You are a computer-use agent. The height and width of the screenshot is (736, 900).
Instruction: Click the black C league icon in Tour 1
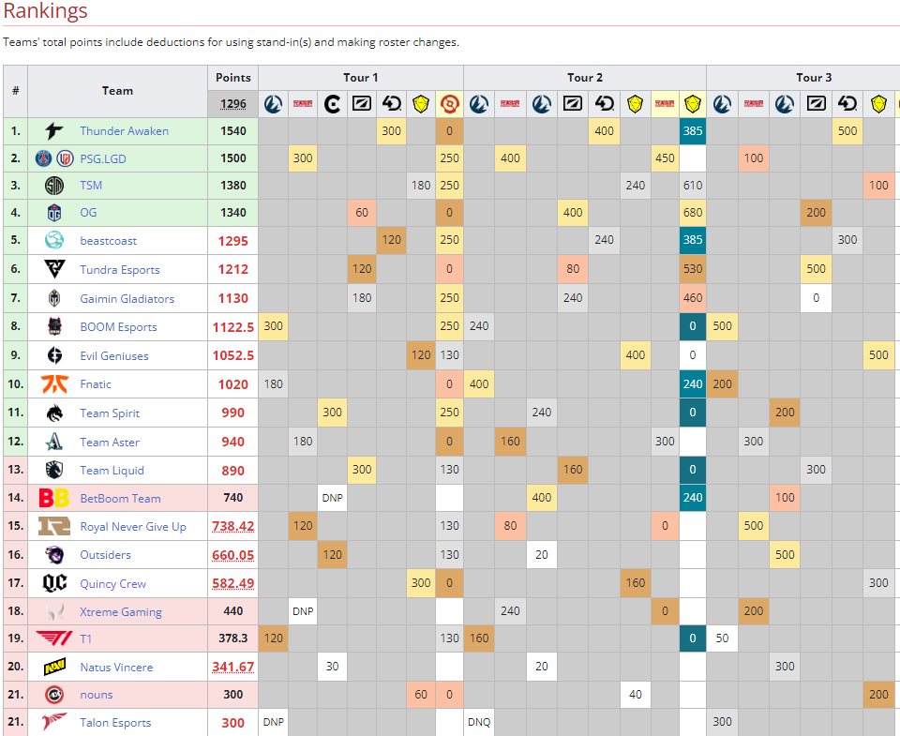[x=332, y=104]
